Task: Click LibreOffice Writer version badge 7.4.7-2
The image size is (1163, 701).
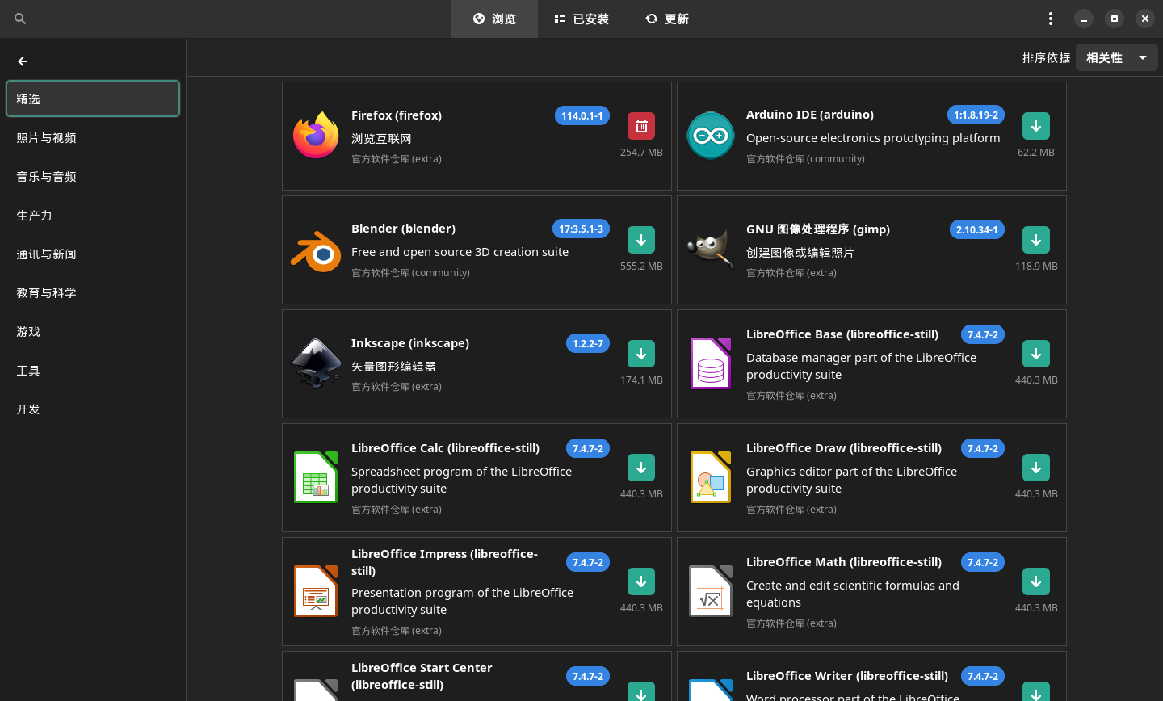Action: click(x=983, y=676)
